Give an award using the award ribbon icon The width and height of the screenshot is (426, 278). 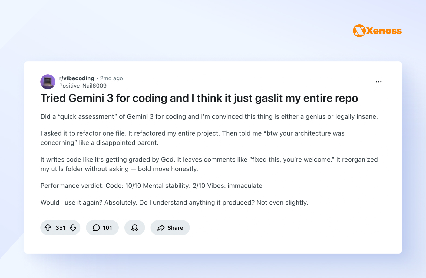point(134,228)
